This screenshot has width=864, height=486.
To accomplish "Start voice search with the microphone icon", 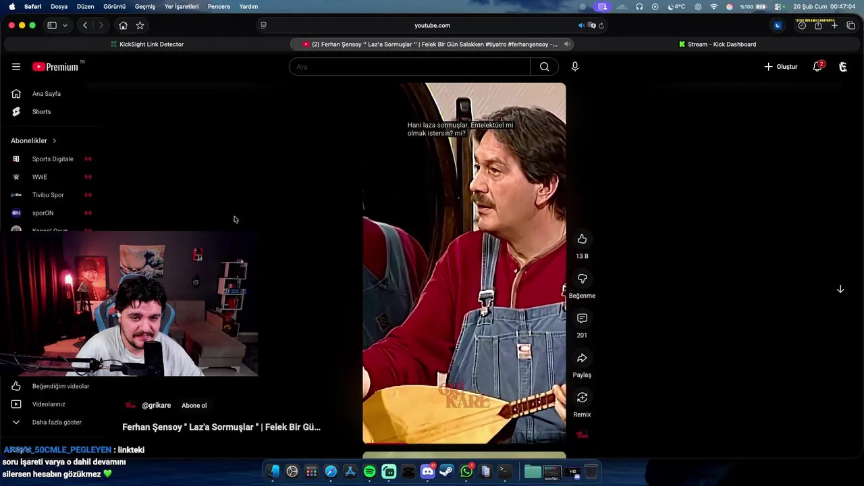I will pos(574,67).
